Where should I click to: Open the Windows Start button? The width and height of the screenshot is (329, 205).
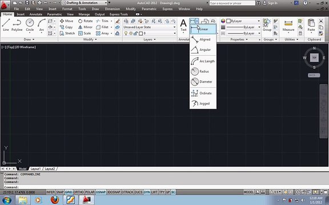pyautogui.click(x=6, y=200)
